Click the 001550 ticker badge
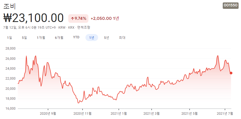This screenshot has height=119, width=241. pyautogui.click(x=231, y=5)
